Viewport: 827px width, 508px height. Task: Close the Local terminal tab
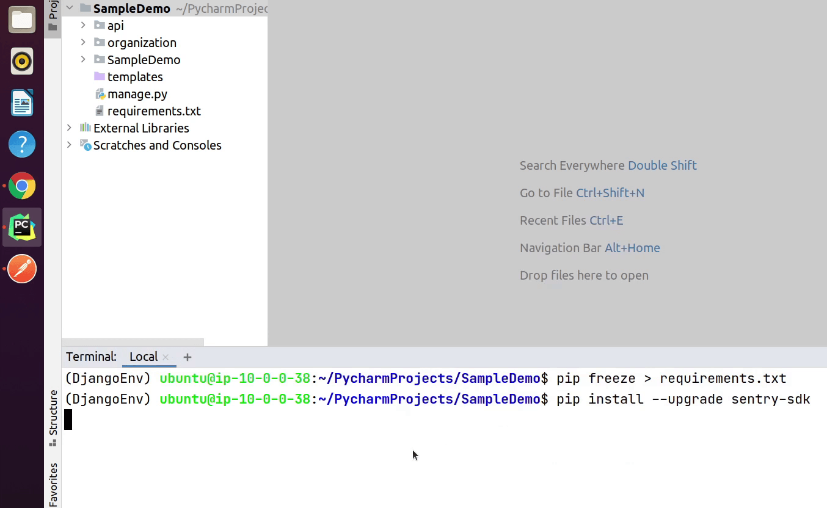(x=166, y=357)
